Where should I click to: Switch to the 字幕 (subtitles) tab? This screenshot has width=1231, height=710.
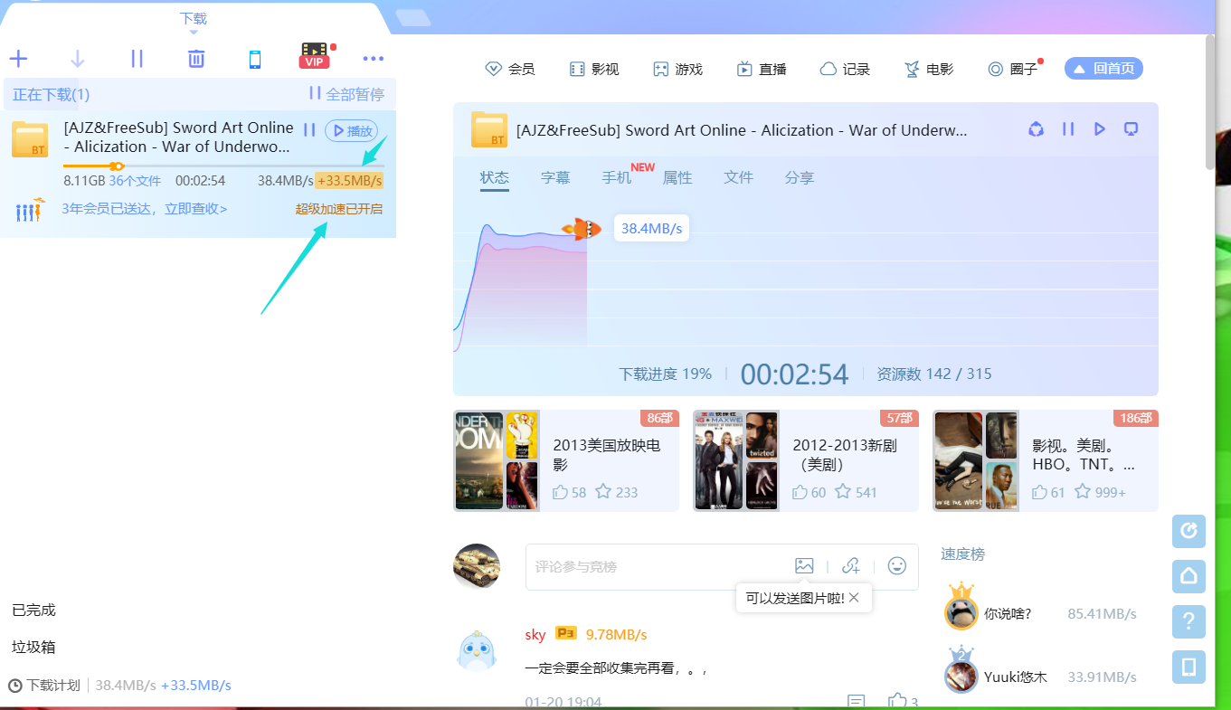(555, 177)
